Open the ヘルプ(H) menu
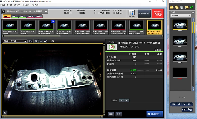 pyautogui.click(x=35, y=5)
